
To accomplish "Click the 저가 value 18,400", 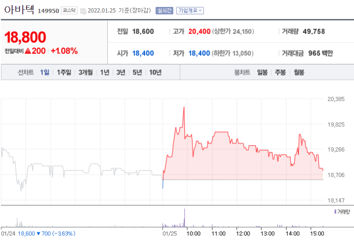I will coord(199,53).
